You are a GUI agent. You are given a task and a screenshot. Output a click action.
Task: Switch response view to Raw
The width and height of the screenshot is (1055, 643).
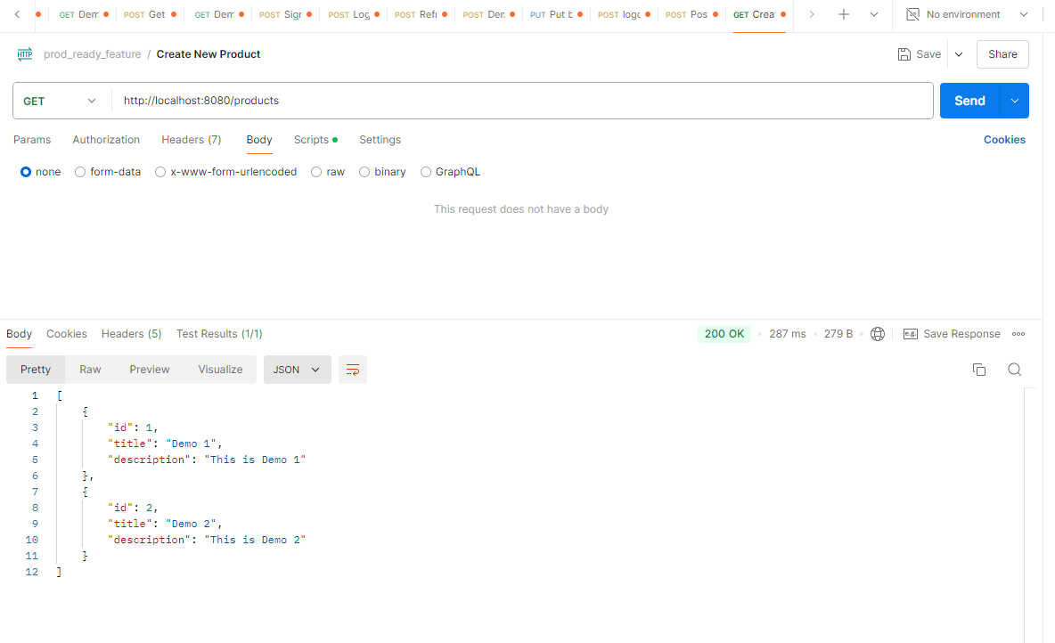[x=90, y=370]
